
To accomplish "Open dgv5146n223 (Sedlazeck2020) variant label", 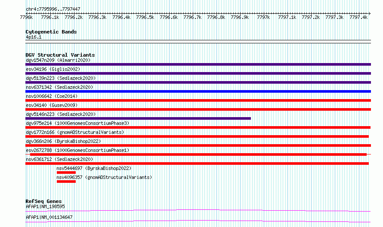I will click(x=61, y=114).
